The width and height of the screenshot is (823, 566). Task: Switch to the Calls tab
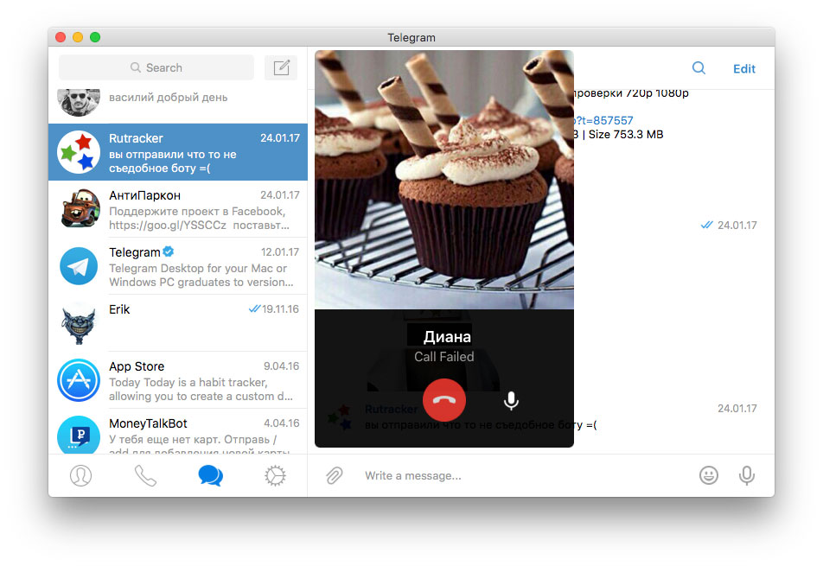pyautogui.click(x=145, y=475)
